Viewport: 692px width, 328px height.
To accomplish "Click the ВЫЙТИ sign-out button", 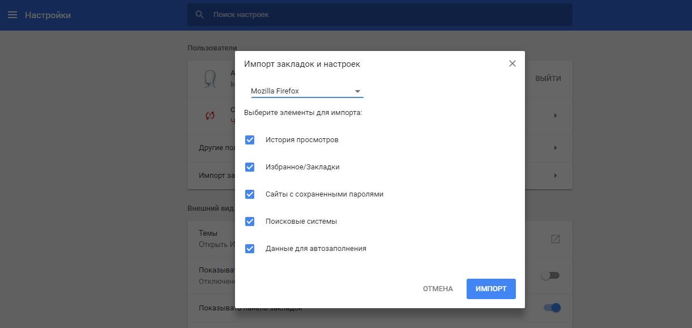I will coord(548,79).
